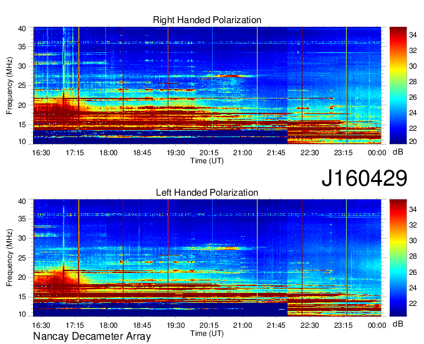This screenshot has height=344, width=424.
Task: Click the 10 MHz tick of Left Handed plot
Action: 22,314
